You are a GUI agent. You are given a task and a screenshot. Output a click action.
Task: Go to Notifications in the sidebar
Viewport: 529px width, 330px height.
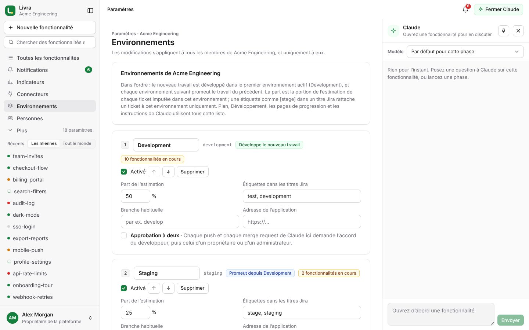[x=50, y=70]
